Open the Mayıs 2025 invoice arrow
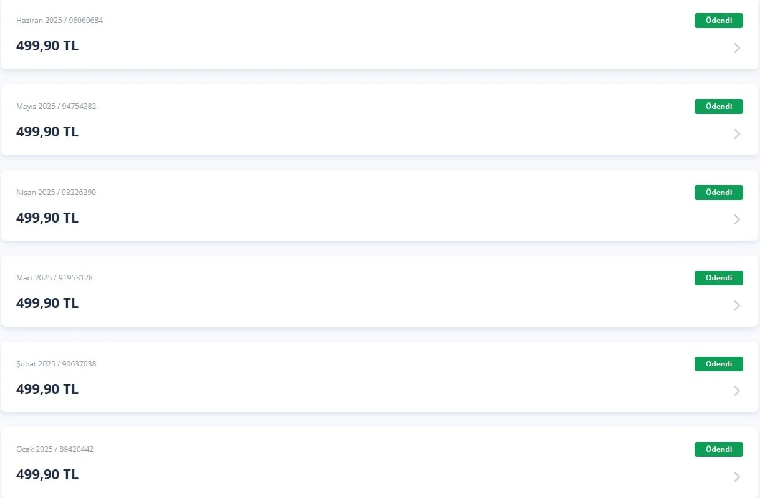Image resolution: width=760 pixels, height=498 pixels. coord(737,134)
